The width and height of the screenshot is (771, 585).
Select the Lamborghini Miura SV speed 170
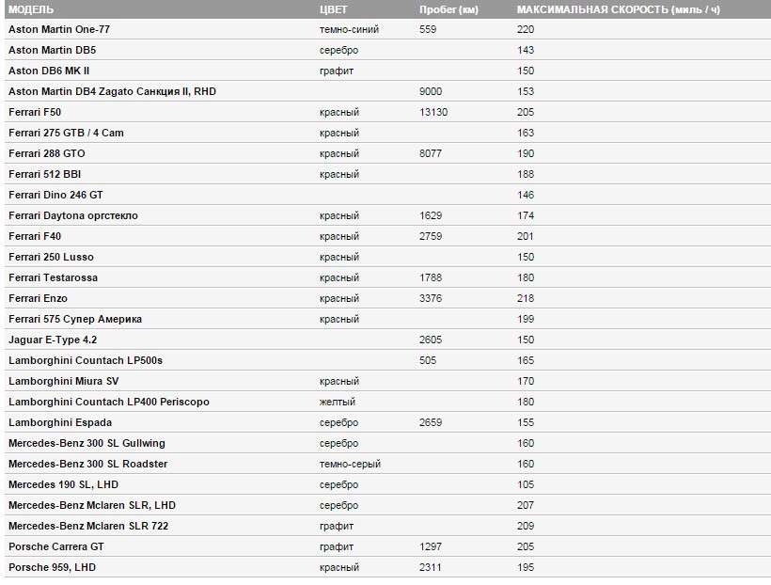coord(526,381)
